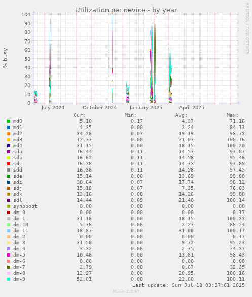Click the 'Cur:' column header
This screenshot has width=252, height=297.
(80, 115)
